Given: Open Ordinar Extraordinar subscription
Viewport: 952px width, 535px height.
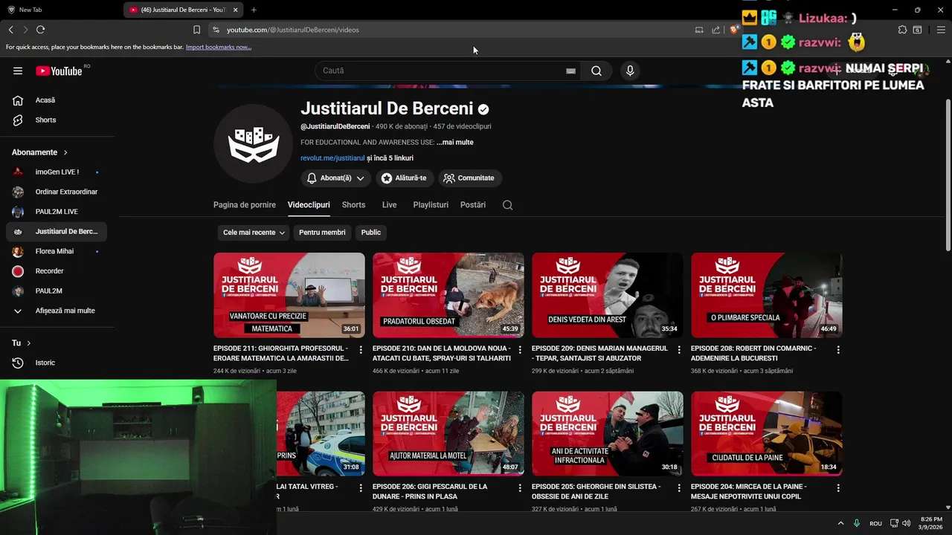Looking at the screenshot, I should pyautogui.click(x=57, y=192).
